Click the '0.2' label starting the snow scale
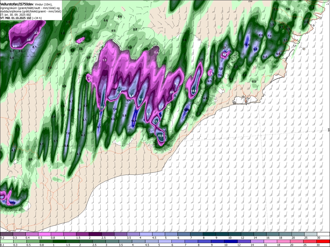 (x=2, y=237)
